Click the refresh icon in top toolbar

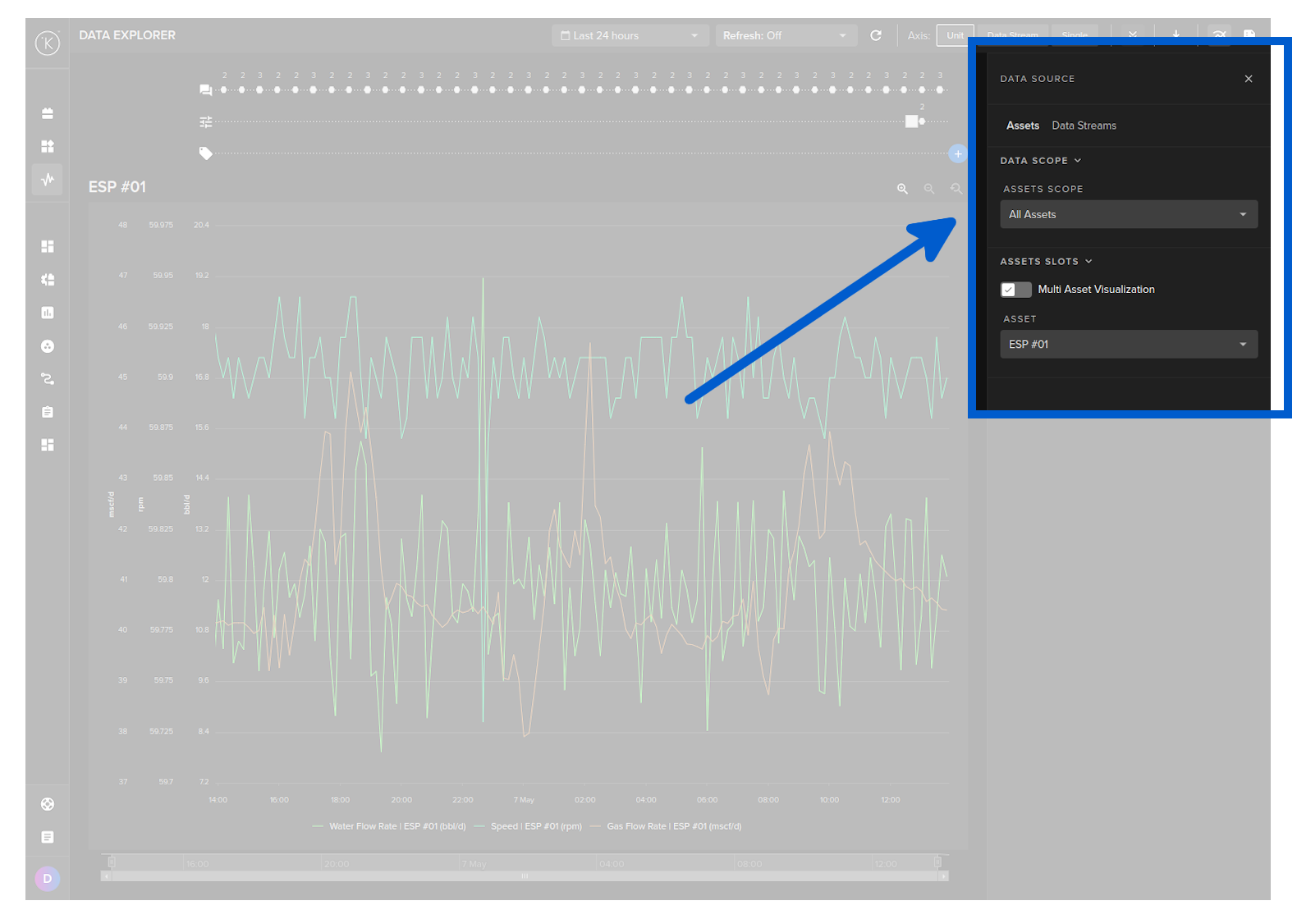pyautogui.click(x=876, y=35)
